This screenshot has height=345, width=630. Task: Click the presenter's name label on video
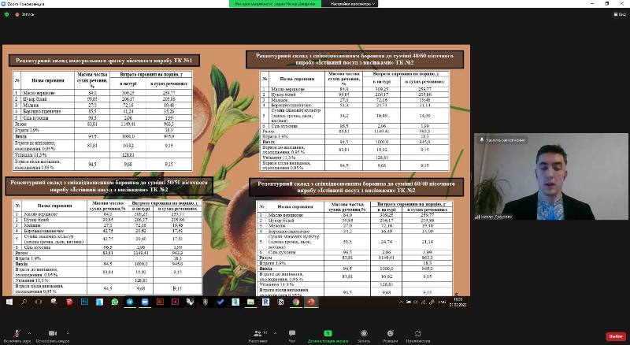pos(494,217)
